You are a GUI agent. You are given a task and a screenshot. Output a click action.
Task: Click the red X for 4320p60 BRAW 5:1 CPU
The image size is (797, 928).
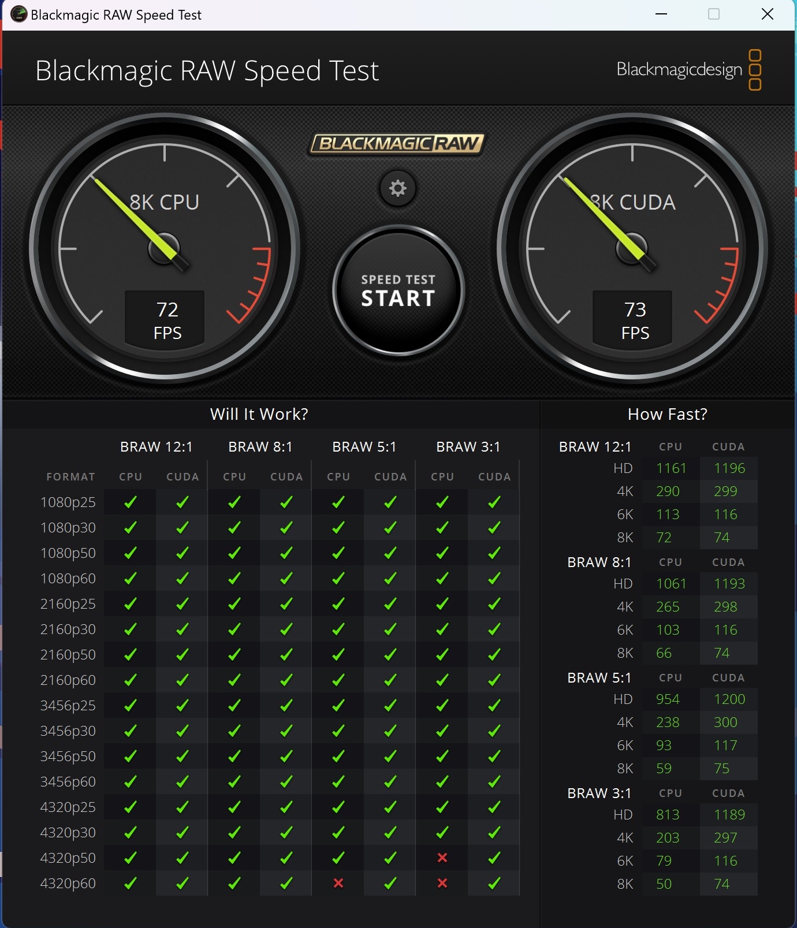(x=338, y=883)
